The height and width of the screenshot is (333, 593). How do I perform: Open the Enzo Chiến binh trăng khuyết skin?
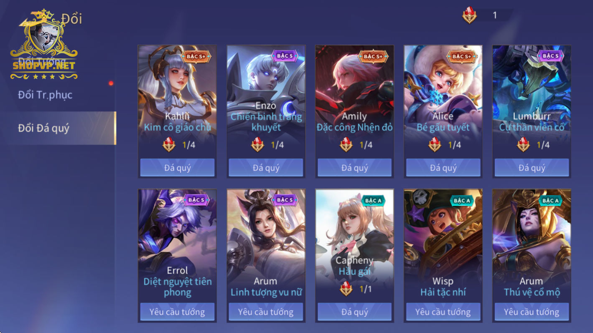click(266, 100)
